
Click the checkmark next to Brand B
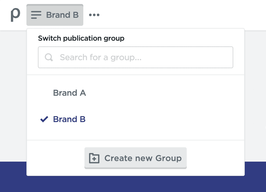pos(44,119)
